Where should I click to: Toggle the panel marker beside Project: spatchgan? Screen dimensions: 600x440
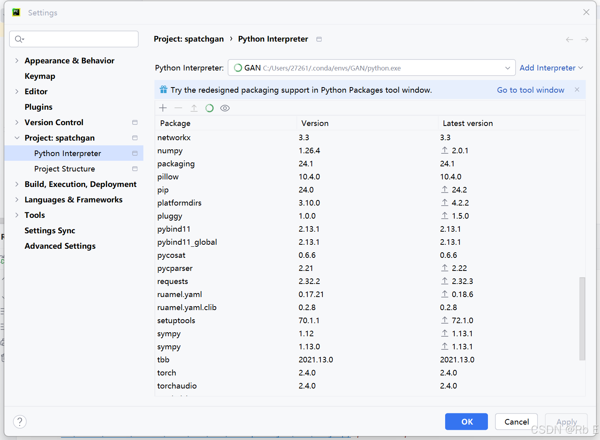pos(135,138)
